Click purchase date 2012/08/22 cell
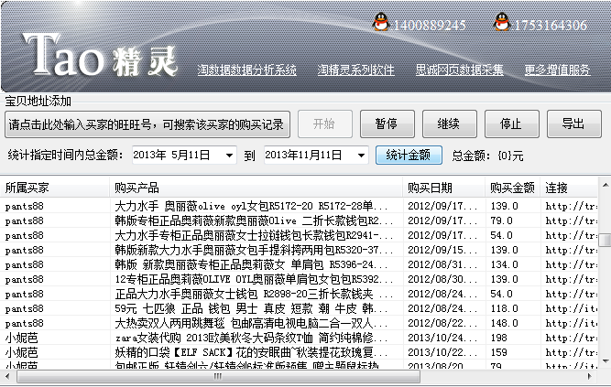The image size is (611, 387). pos(444,323)
